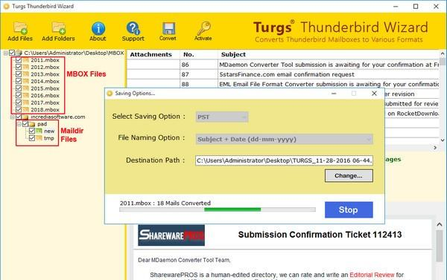Uncheck the 2013.mbox checkbox
The image size is (447, 280).
tap(19, 74)
